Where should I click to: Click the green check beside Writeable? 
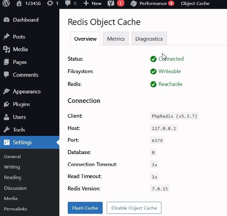tap(153, 71)
